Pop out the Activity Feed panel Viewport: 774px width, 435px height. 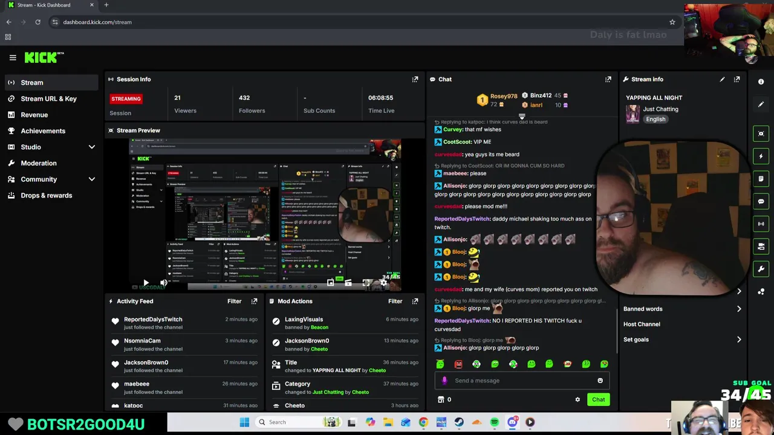pos(254,301)
